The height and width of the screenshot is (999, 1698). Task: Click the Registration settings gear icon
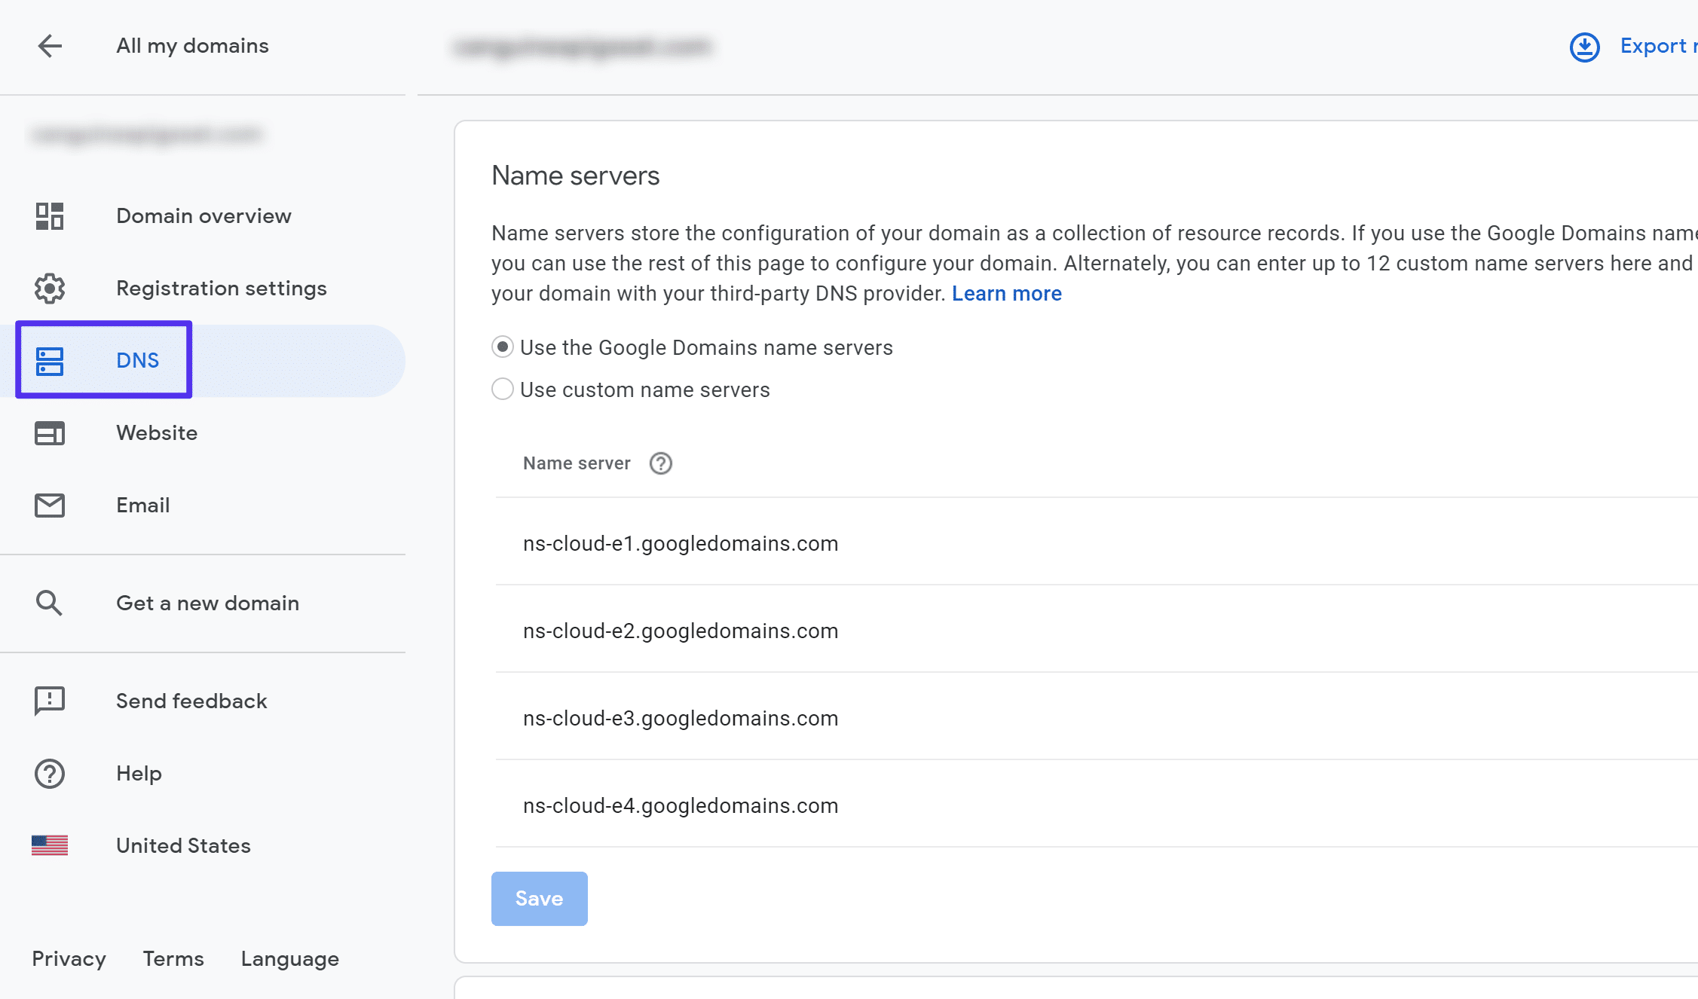click(49, 288)
